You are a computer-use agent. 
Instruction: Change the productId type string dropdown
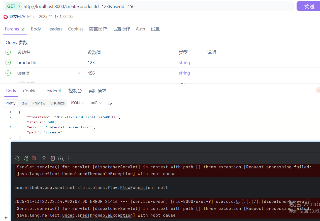pyautogui.click(x=184, y=63)
